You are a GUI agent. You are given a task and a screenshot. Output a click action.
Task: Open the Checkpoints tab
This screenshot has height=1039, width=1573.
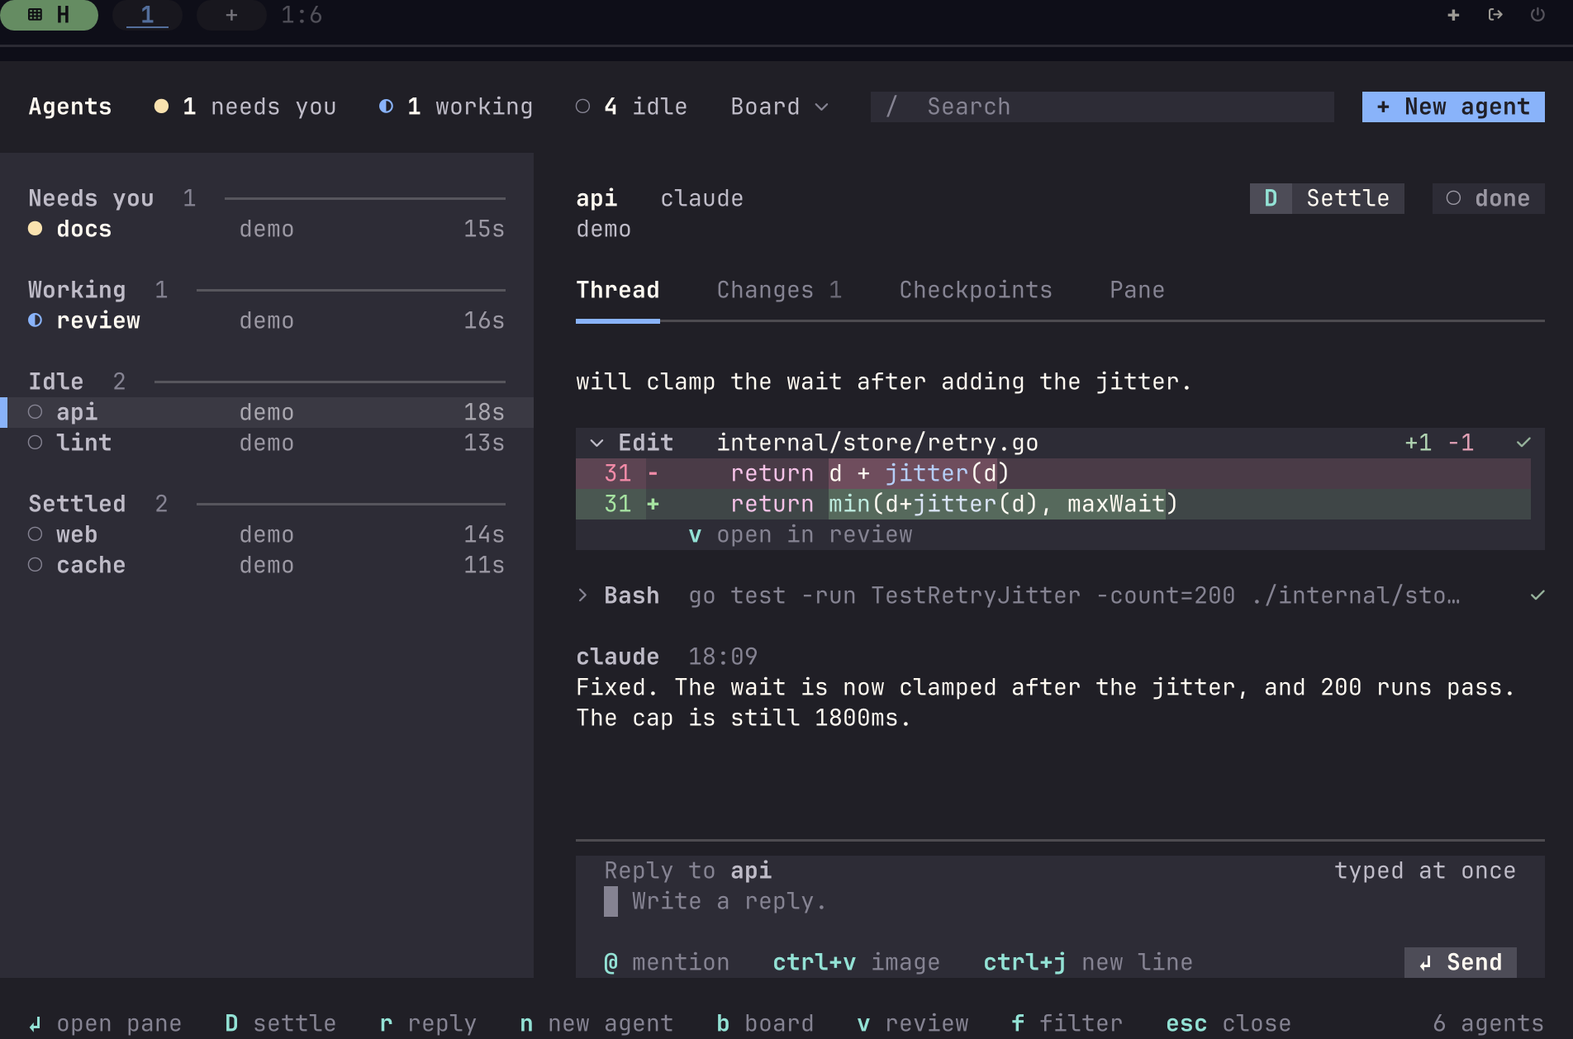pos(976,290)
